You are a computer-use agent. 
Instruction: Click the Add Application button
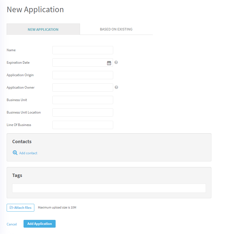tap(40, 224)
